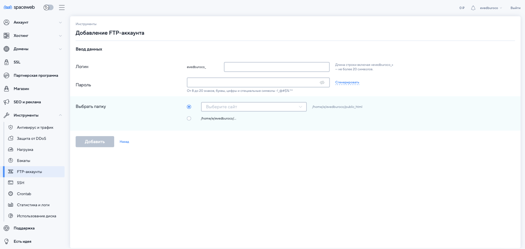This screenshot has width=525, height=249.
Task: Collapse the Инструменты menu chevron
Action: [x=60, y=115]
